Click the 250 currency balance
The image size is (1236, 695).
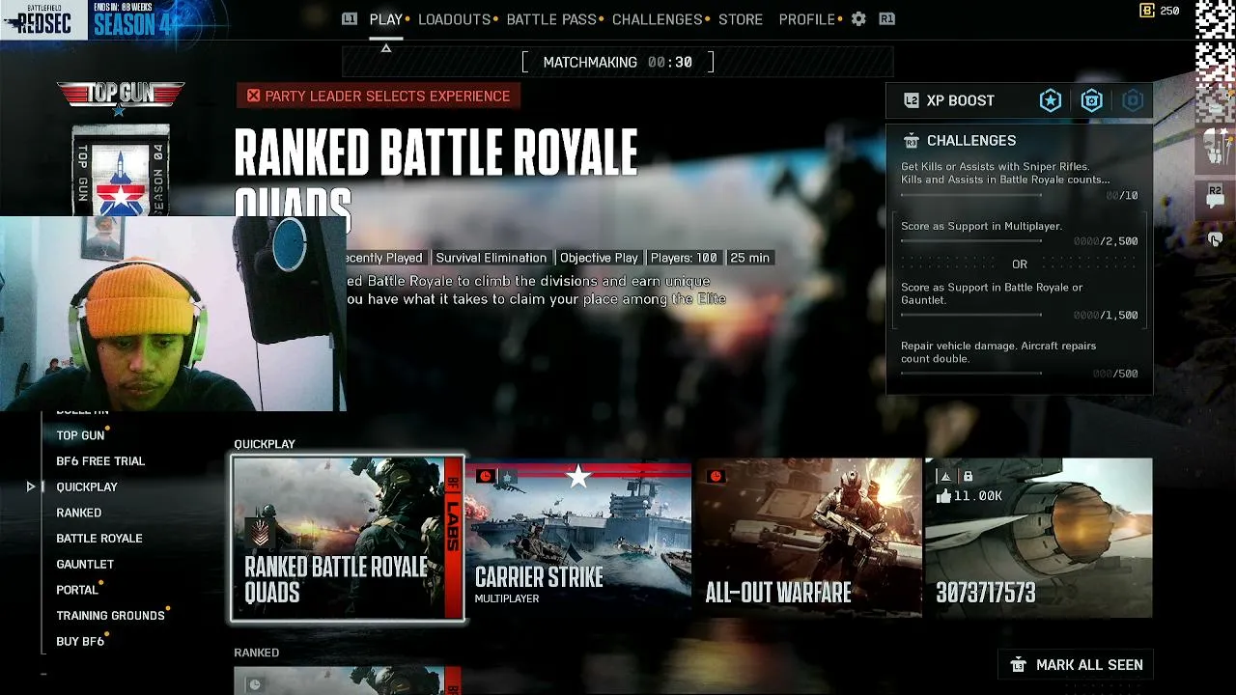1169,11
